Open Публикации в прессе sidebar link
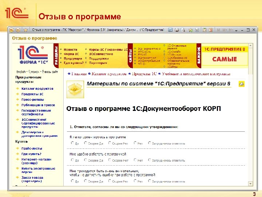The height and width of the screenshot is (197, 262). point(38,105)
